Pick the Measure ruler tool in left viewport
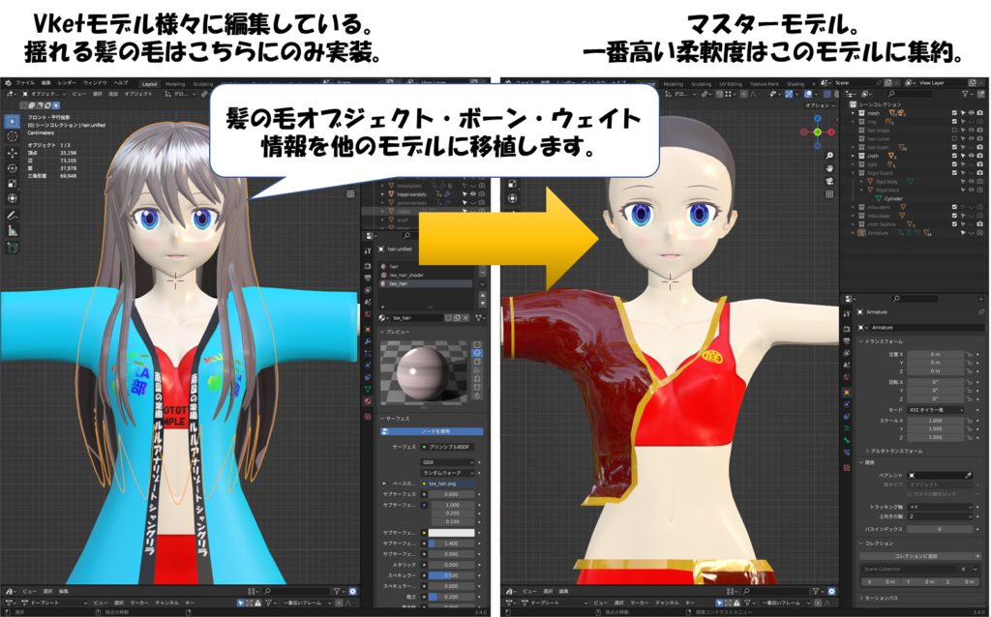The height and width of the screenshot is (617, 991). click(12, 230)
